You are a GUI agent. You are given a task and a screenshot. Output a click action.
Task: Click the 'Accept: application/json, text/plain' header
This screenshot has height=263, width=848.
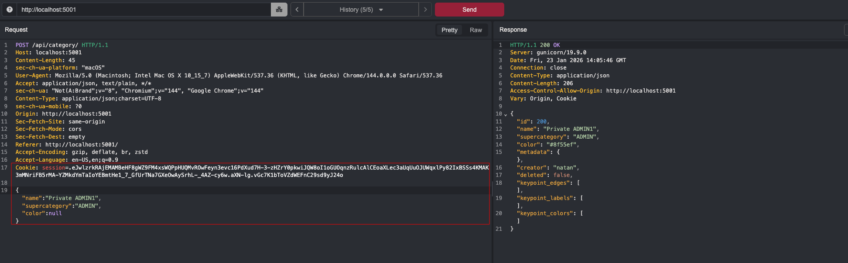pos(83,83)
